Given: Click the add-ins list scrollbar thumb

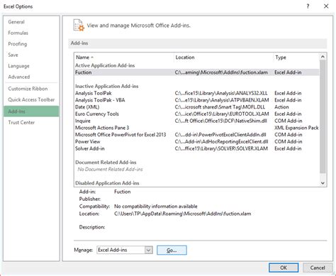Looking at the screenshot, I should point(323,117).
